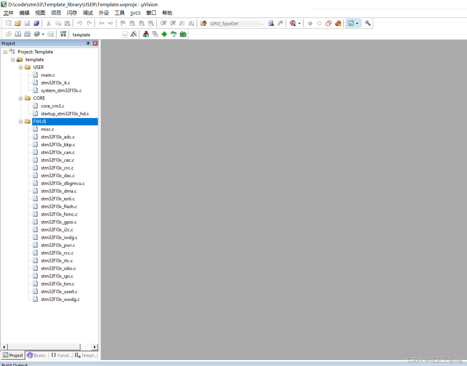Click the Kill All Breakpoints icon
467x366 pixels.
[x=338, y=23]
